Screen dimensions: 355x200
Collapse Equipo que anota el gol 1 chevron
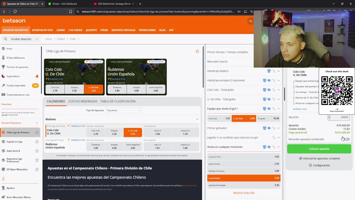[x=279, y=109]
